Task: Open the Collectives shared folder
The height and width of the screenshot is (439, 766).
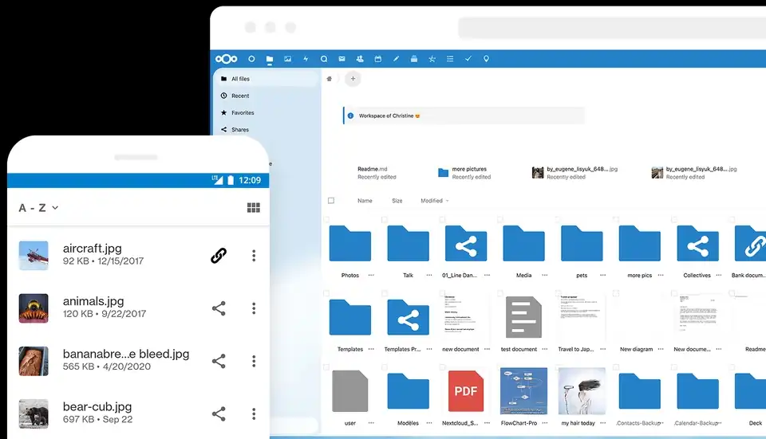Action: point(697,243)
